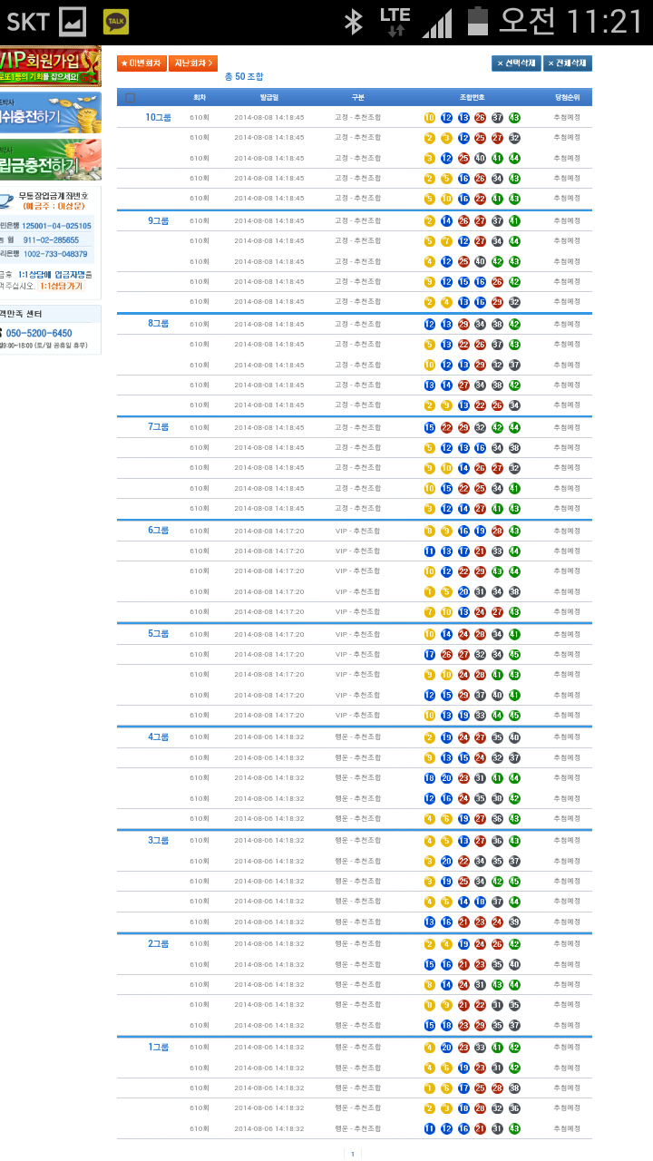Tap the gallery notification icon in status bar
Screen dimensions: 653x1161
(73, 22)
